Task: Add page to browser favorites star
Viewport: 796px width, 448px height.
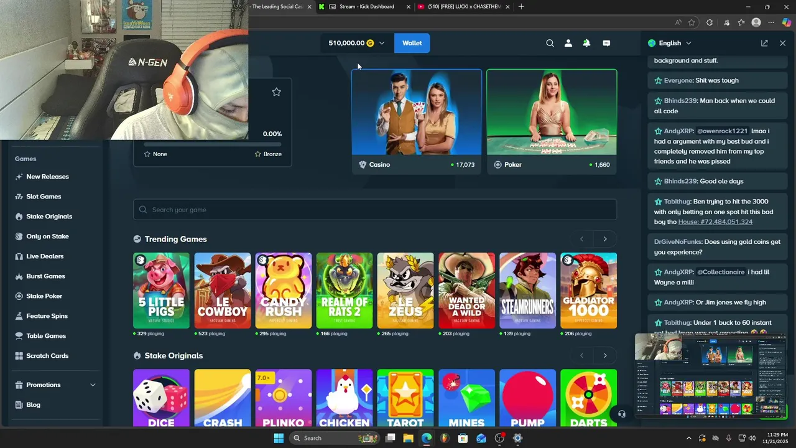Action: [692, 22]
